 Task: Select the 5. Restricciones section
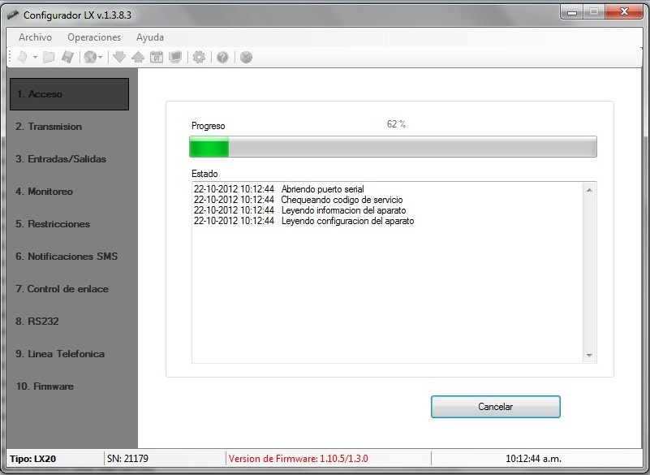tap(69, 224)
